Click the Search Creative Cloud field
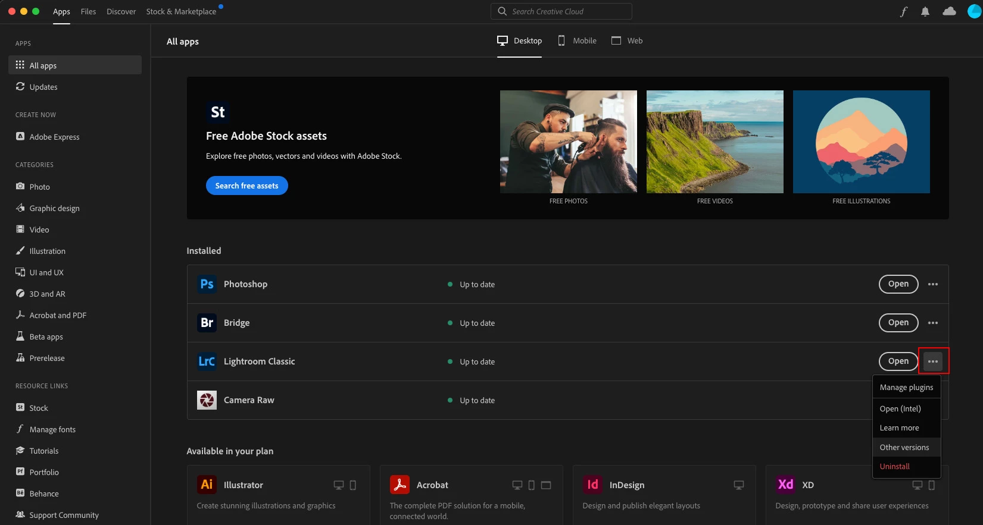 561,11
